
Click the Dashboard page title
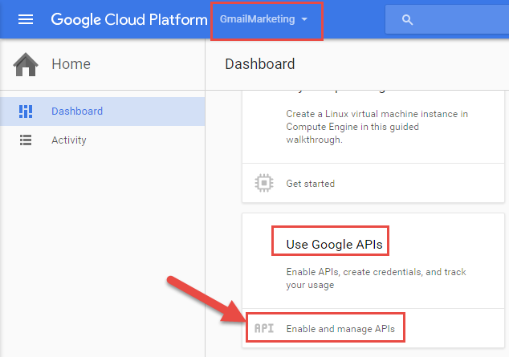[x=259, y=64]
